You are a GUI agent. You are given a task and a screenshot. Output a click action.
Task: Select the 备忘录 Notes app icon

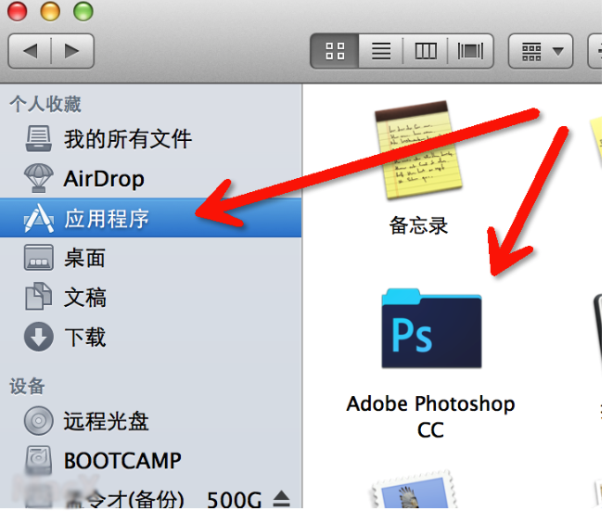418,150
